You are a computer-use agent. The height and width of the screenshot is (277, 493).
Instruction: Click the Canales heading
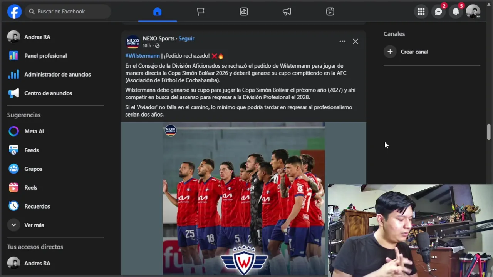click(394, 34)
